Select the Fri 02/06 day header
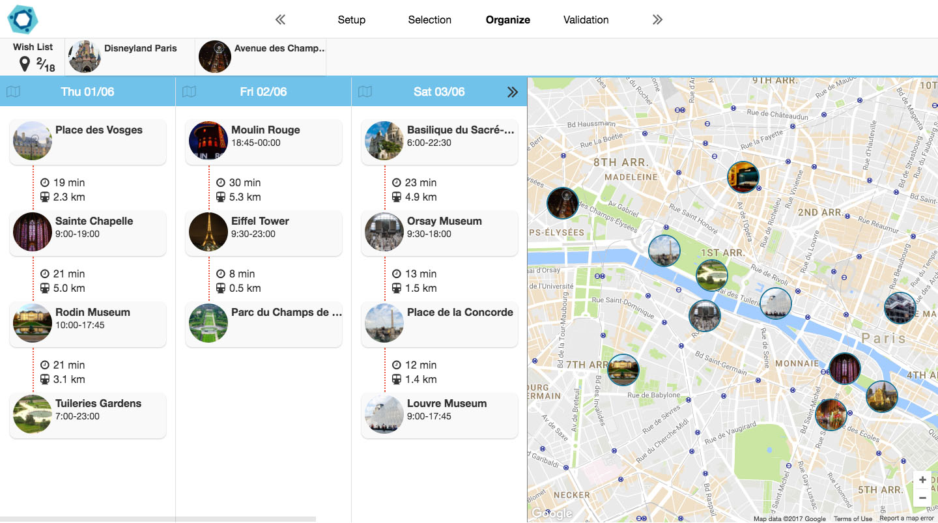The image size is (938, 523). (x=263, y=92)
